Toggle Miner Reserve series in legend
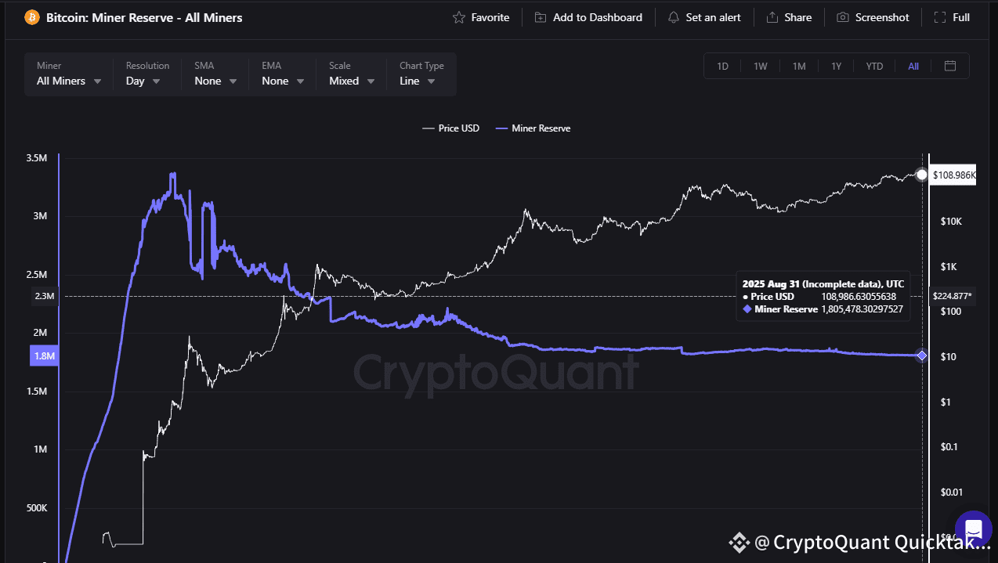This screenshot has height=563, width=998. pos(533,128)
